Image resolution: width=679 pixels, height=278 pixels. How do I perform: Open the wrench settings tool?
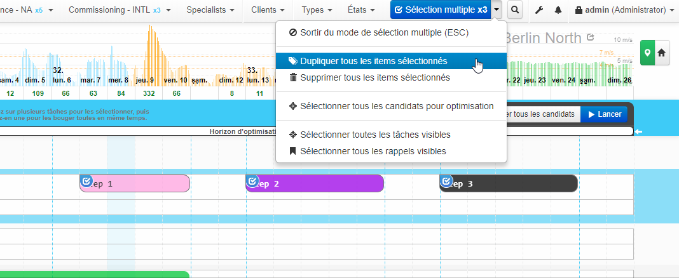click(x=540, y=11)
